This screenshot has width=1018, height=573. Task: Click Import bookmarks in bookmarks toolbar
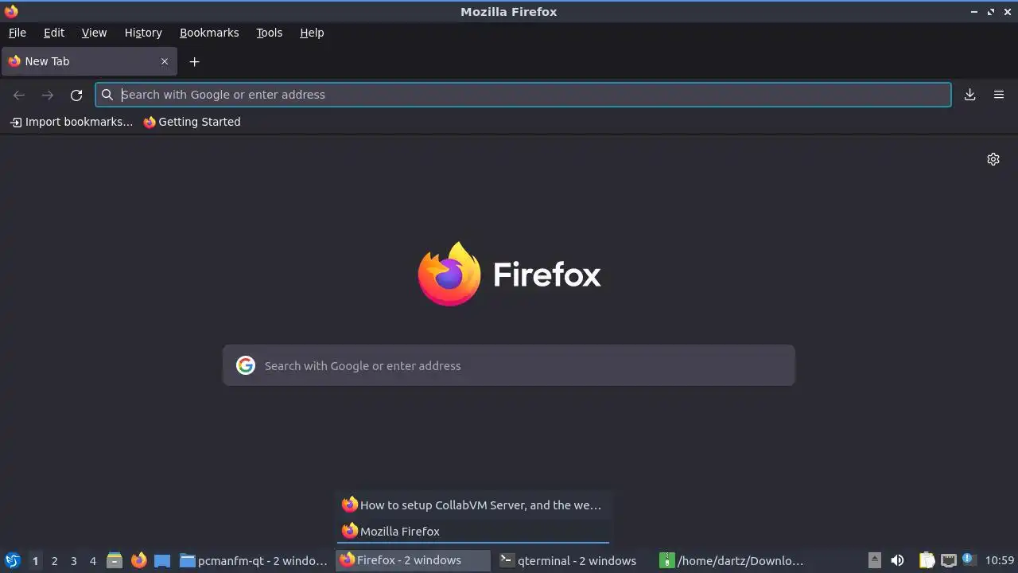pos(72,122)
